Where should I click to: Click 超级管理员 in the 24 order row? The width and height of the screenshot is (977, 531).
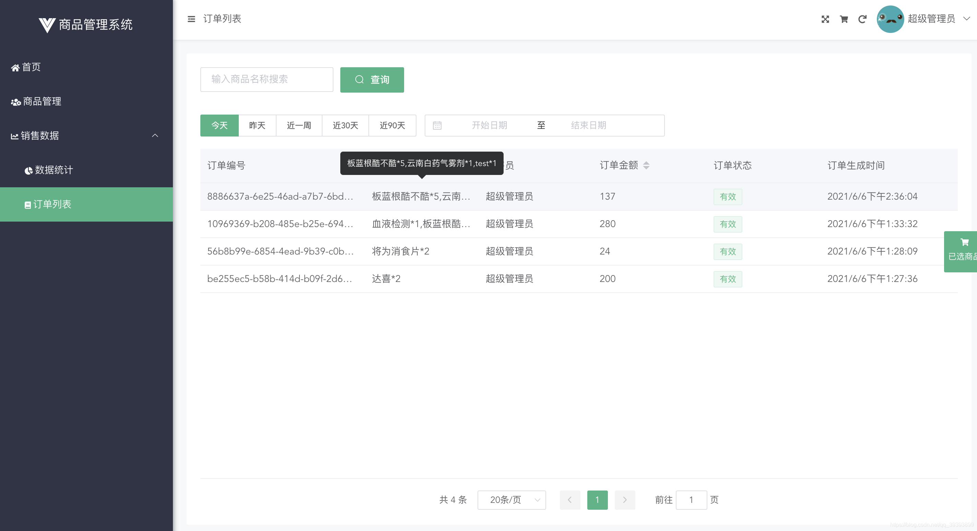(x=509, y=251)
